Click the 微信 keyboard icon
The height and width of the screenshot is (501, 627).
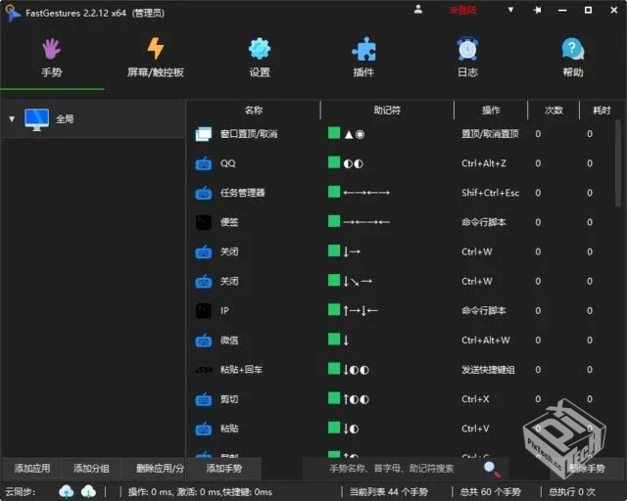click(204, 341)
